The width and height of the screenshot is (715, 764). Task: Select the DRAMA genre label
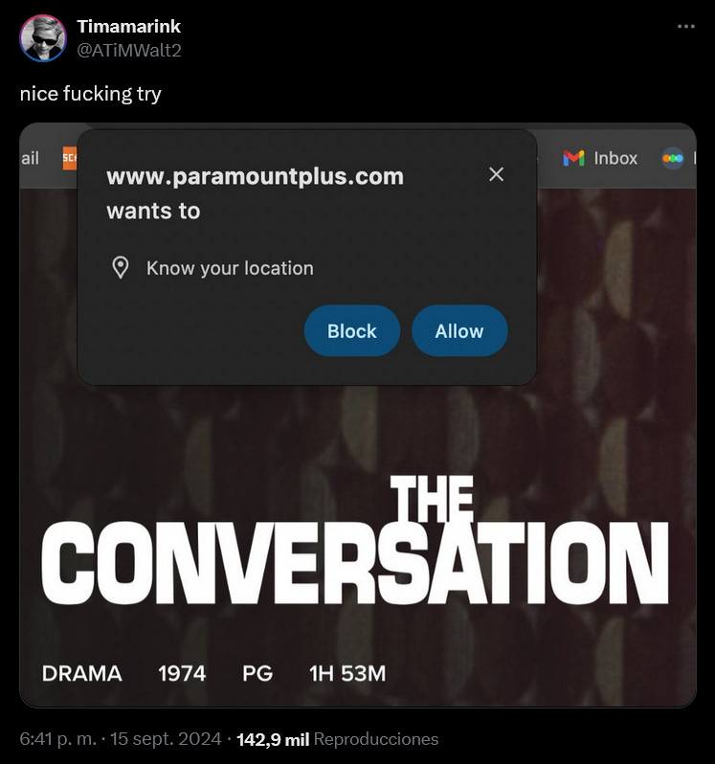[x=81, y=673]
